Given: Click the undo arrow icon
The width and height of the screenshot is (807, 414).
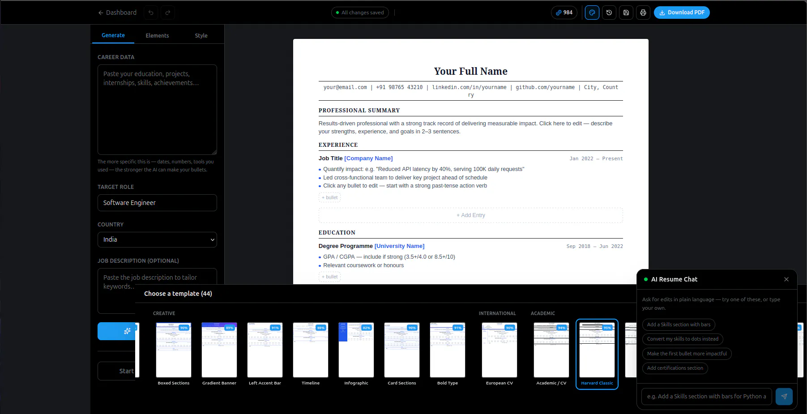Looking at the screenshot, I should (x=151, y=13).
